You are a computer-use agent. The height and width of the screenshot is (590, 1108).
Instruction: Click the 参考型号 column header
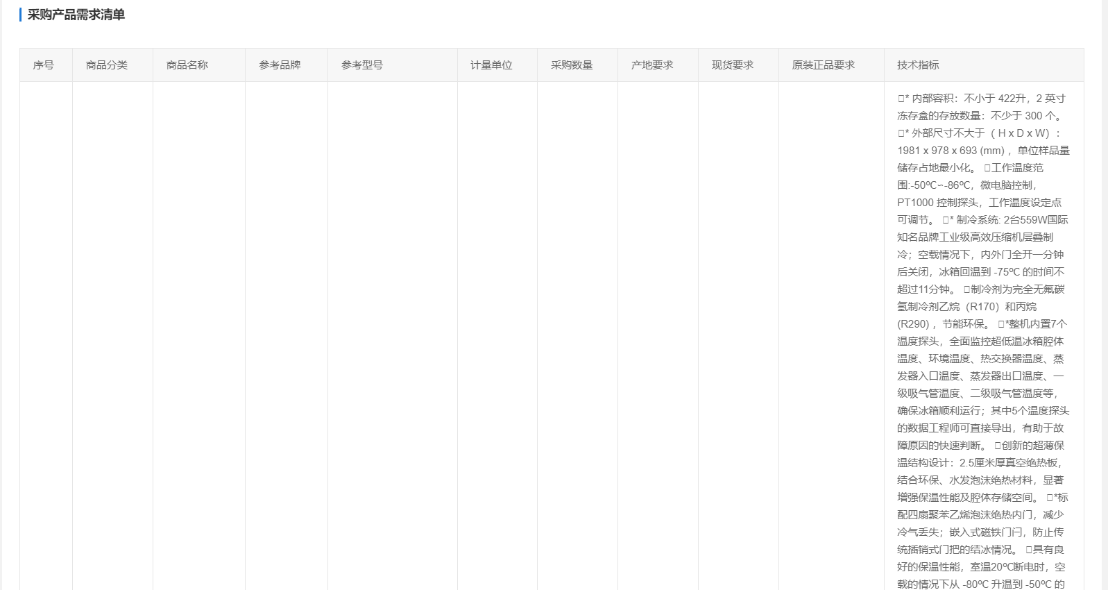click(362, 65)
